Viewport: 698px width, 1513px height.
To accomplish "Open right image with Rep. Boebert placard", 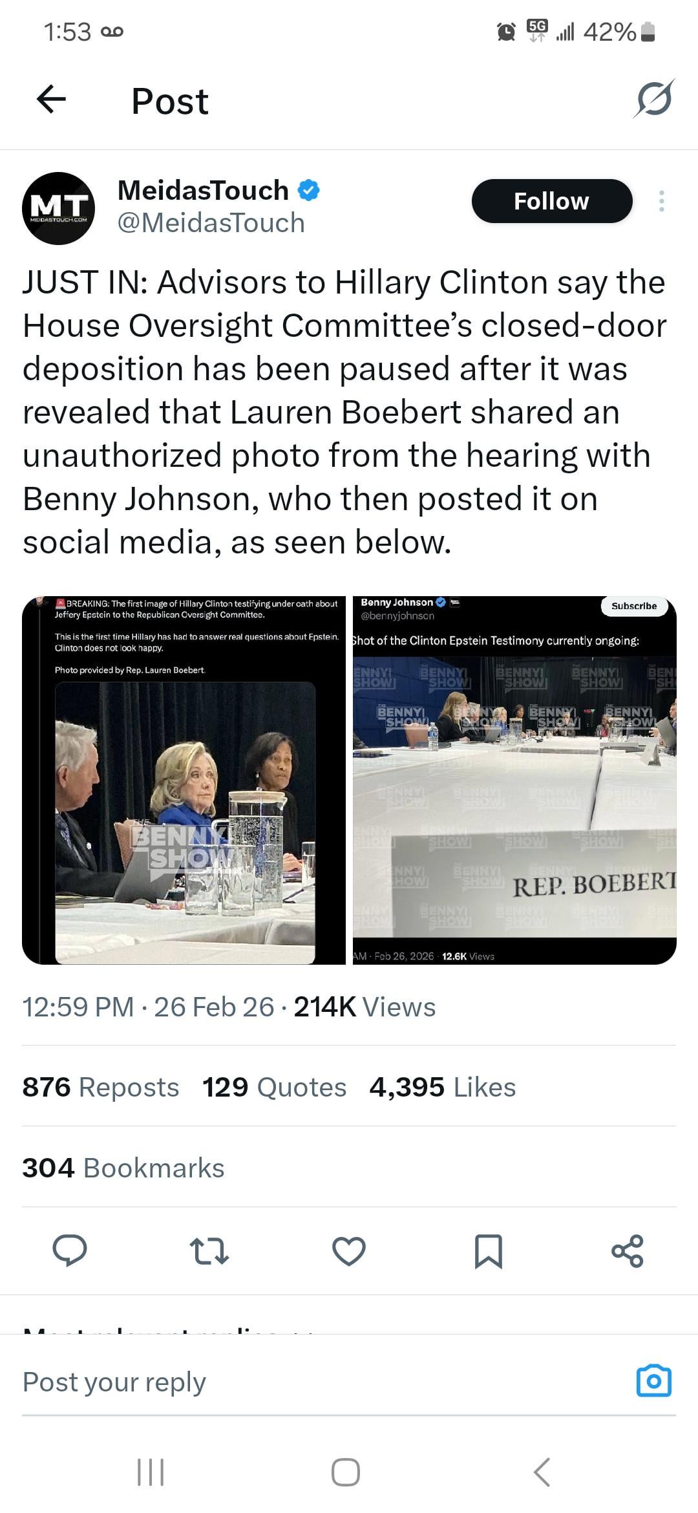I will 514,780.
